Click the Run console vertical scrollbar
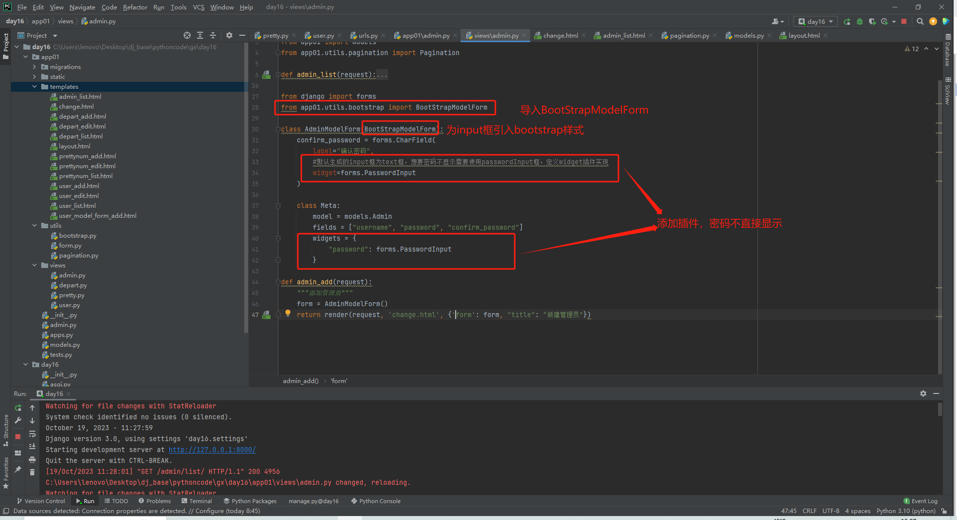 (x=940, y=409)
